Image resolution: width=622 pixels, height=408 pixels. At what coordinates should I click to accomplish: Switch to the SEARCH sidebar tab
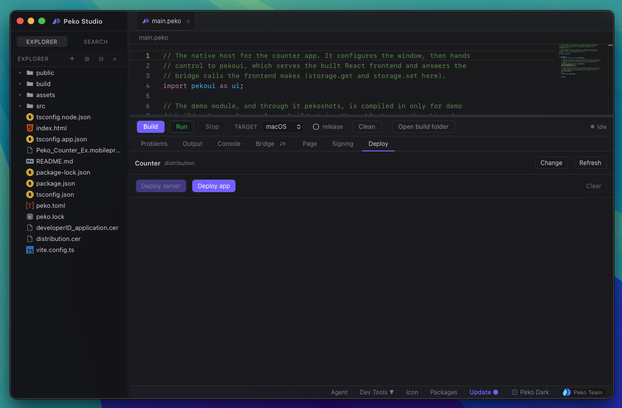coord(96,42)
